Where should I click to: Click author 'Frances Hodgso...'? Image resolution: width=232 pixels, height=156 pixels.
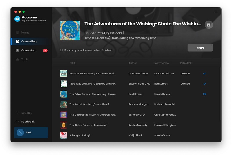click(x=139, y=104)
